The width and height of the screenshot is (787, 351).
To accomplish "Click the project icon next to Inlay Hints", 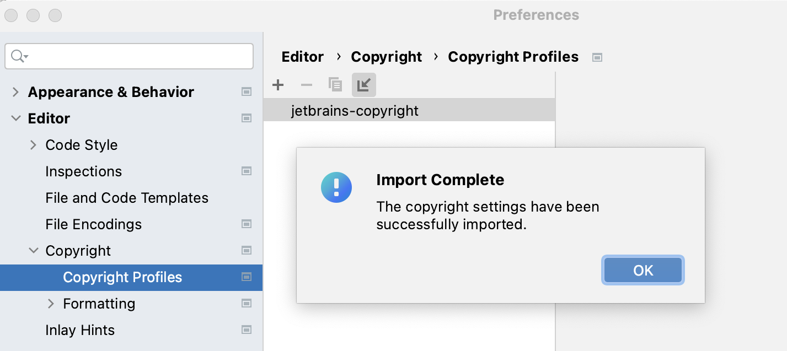I will tap(247, 330).
